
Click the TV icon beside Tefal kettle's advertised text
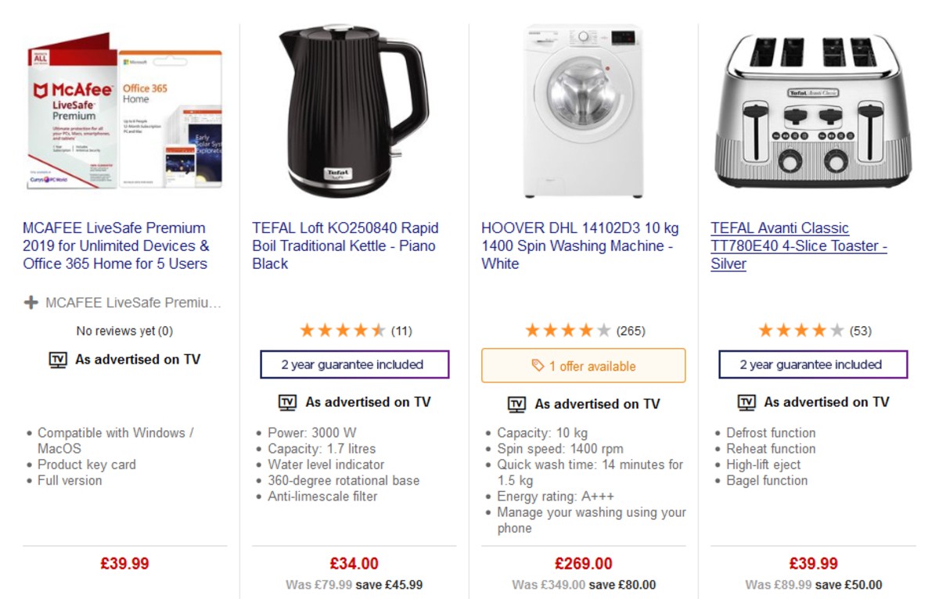(x=286, y=402)
